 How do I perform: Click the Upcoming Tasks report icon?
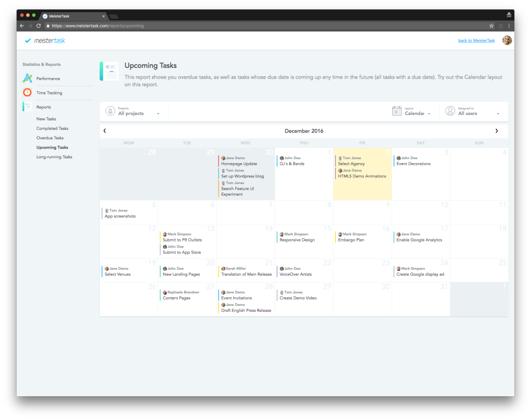(x=109, y=71)
